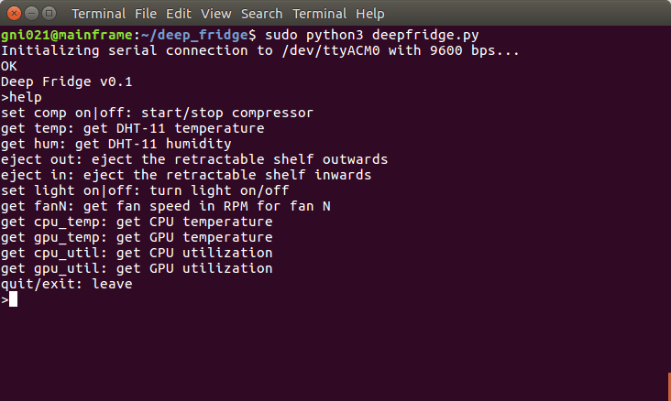Image resolution: width=671 pixels, height=401 pixels.
Task: Close the terminal window
Action: tap(11, 14)
